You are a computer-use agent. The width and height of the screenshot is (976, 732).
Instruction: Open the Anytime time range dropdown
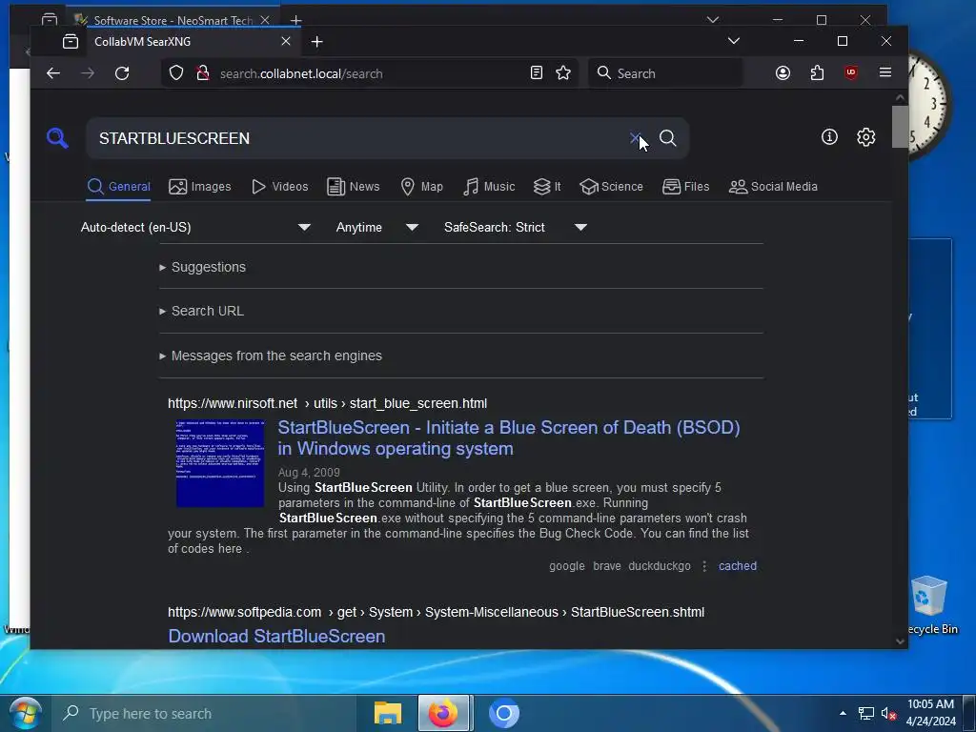(x=376, y=227)
